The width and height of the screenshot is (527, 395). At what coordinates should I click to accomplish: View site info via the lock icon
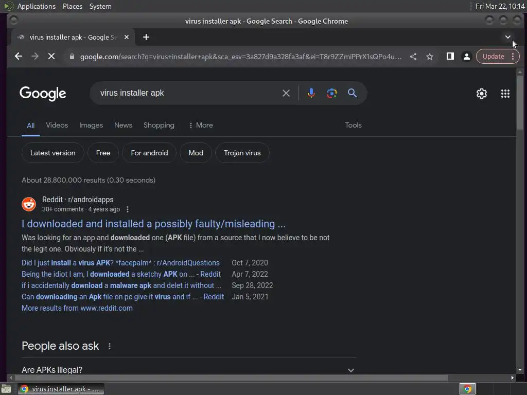pos(72,57)
